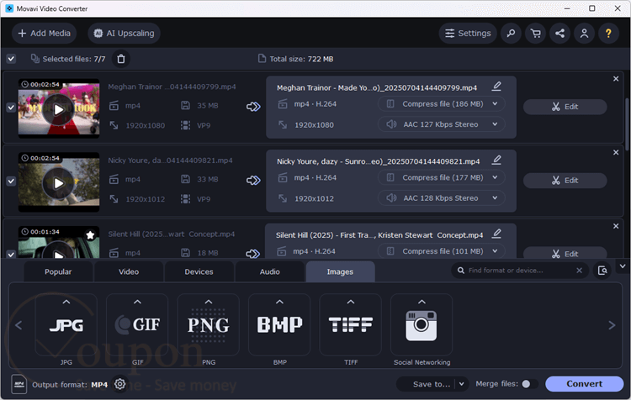Image resolution: width=631 pixels, height=400 pixels.
Task: Remove the Silent Hill file from list
Action: 616,226
